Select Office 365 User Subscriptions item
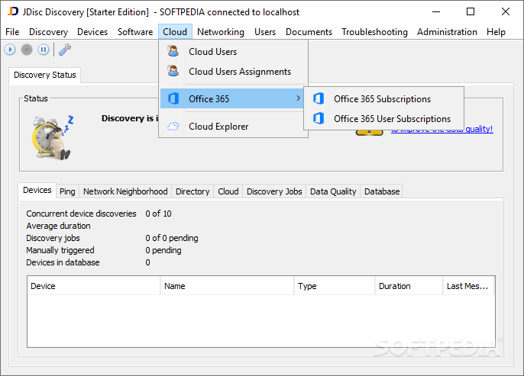 click(383, 119)
